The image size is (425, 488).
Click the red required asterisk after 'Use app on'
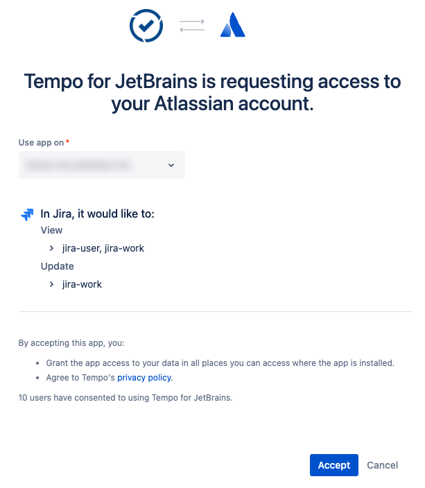tap(67, 143)
